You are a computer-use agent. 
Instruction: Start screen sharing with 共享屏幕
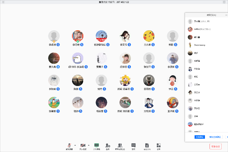click(97, 145)
